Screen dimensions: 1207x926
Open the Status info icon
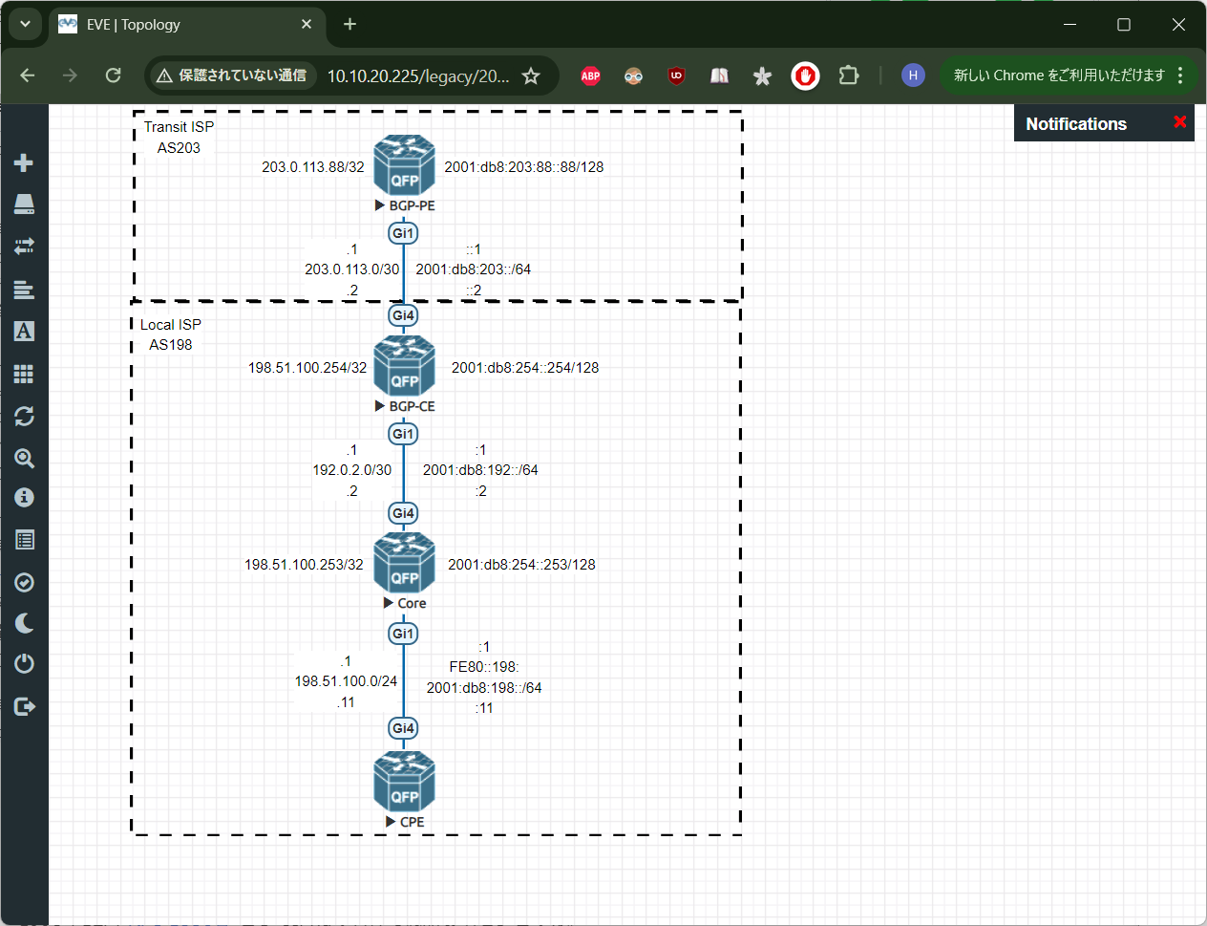click(x=24, y=498)
